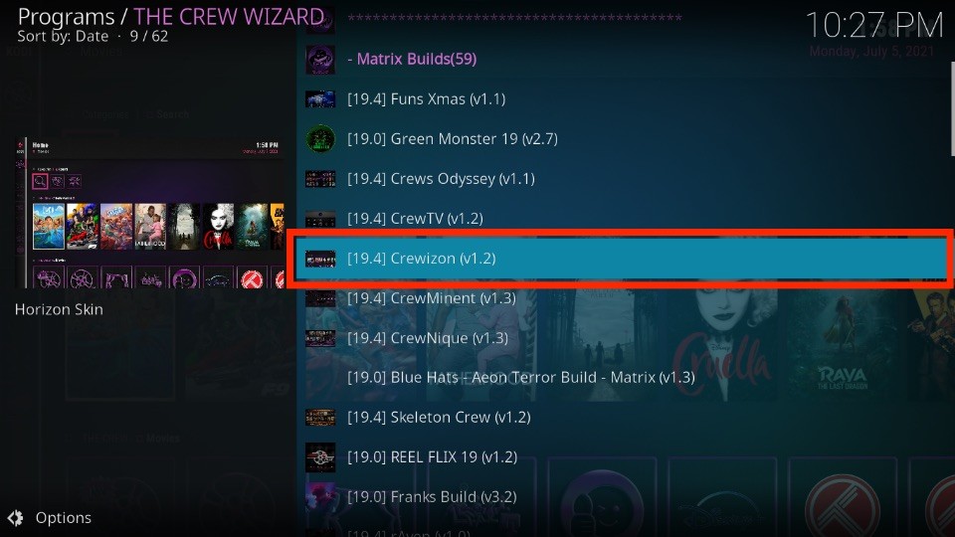Open the [19.4] Crewizon (v1.2) entry
This screenshot has height=537, width=955.
[x=620, y=259]
